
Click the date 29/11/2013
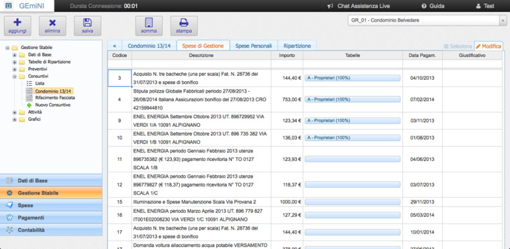coord(422,202)
